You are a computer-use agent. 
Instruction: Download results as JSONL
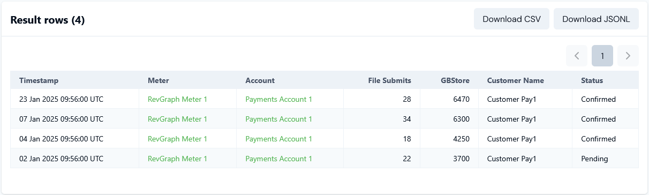(x=596, y=19)
